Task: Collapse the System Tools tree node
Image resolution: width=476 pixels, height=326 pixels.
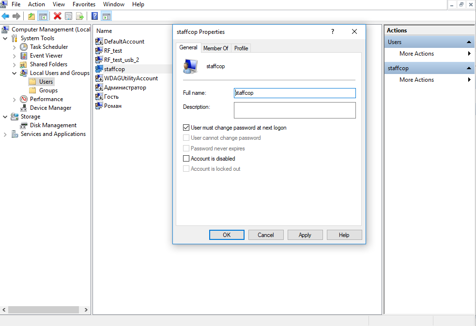Action: point(5,39)
